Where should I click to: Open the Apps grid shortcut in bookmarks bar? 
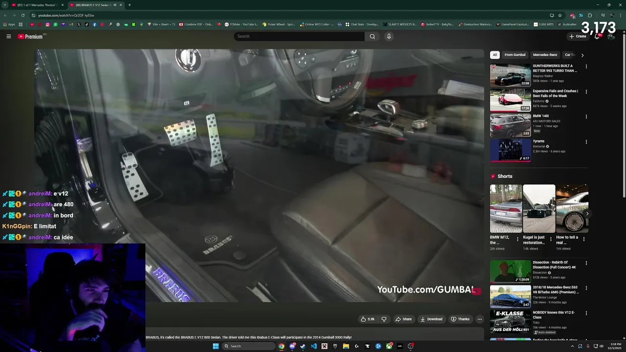[9, 24]
